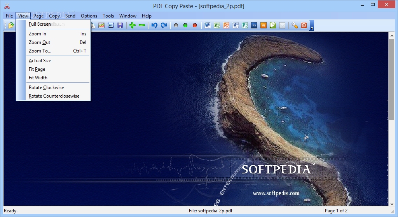Click the scissors app icon in title bar
398x217 pixels.
[7, 6]
